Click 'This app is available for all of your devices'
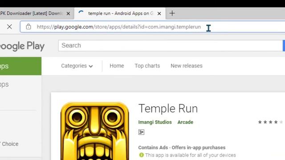The width and height of the screenshot is (285, 160). 190,155
